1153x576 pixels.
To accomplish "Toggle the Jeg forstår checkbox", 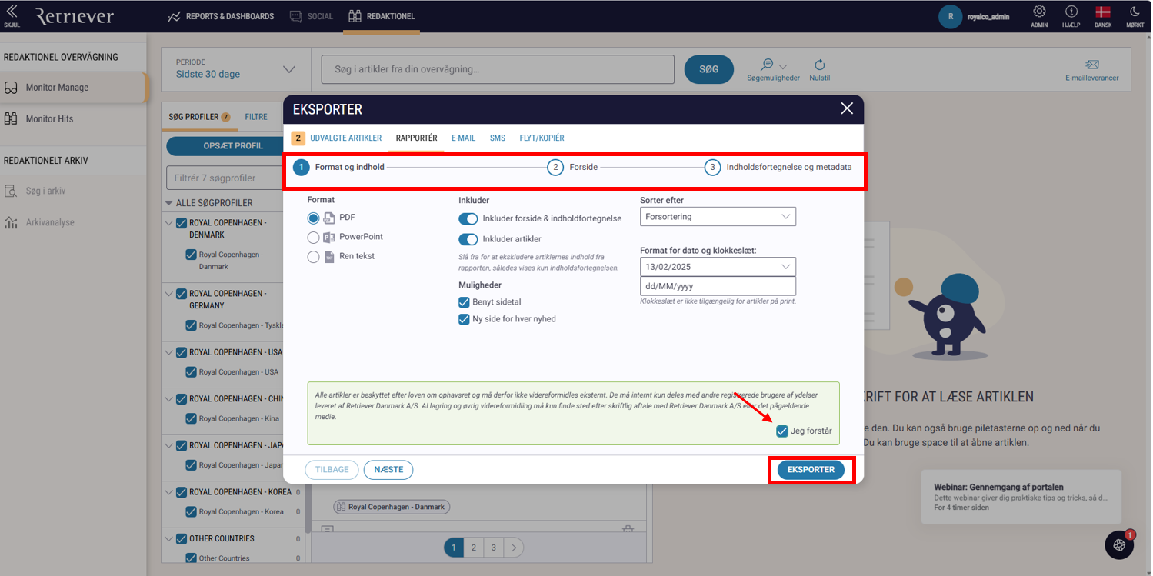I will tap(782, 431).
